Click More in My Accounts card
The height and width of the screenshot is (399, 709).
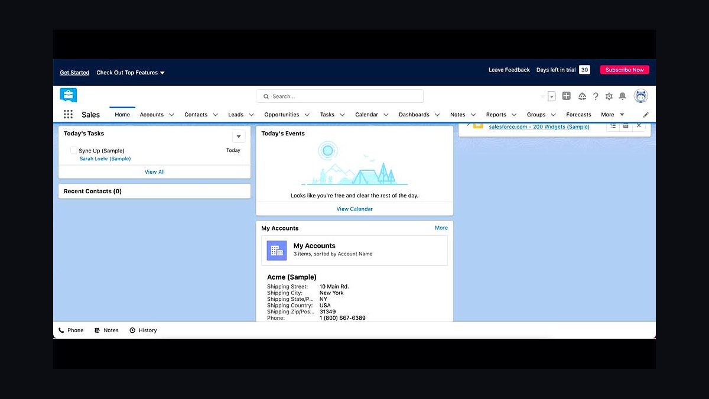(441, 228)
